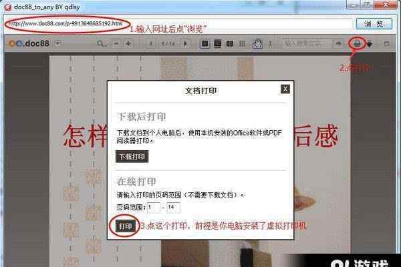Zoom out with the minus button
This screenshot has width=401, height=267.
116,43
